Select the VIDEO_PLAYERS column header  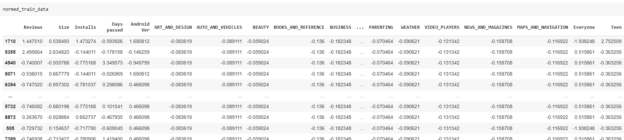(442, 27)
